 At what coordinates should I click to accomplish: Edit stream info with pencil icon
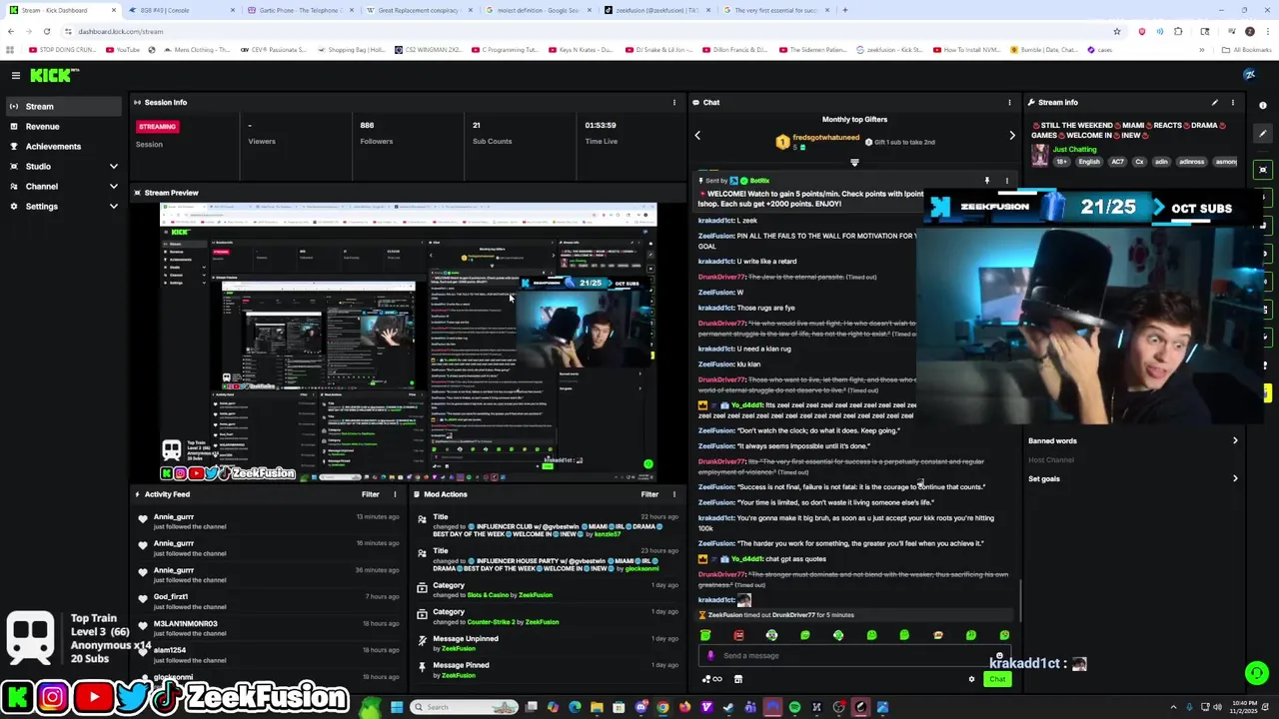(x=1215, y=102)
